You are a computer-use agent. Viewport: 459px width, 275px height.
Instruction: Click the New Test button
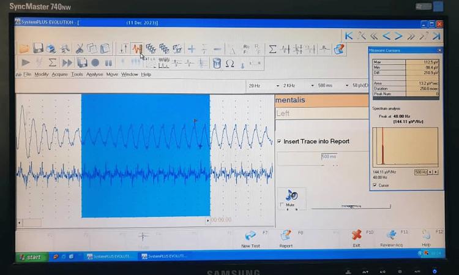250,239
